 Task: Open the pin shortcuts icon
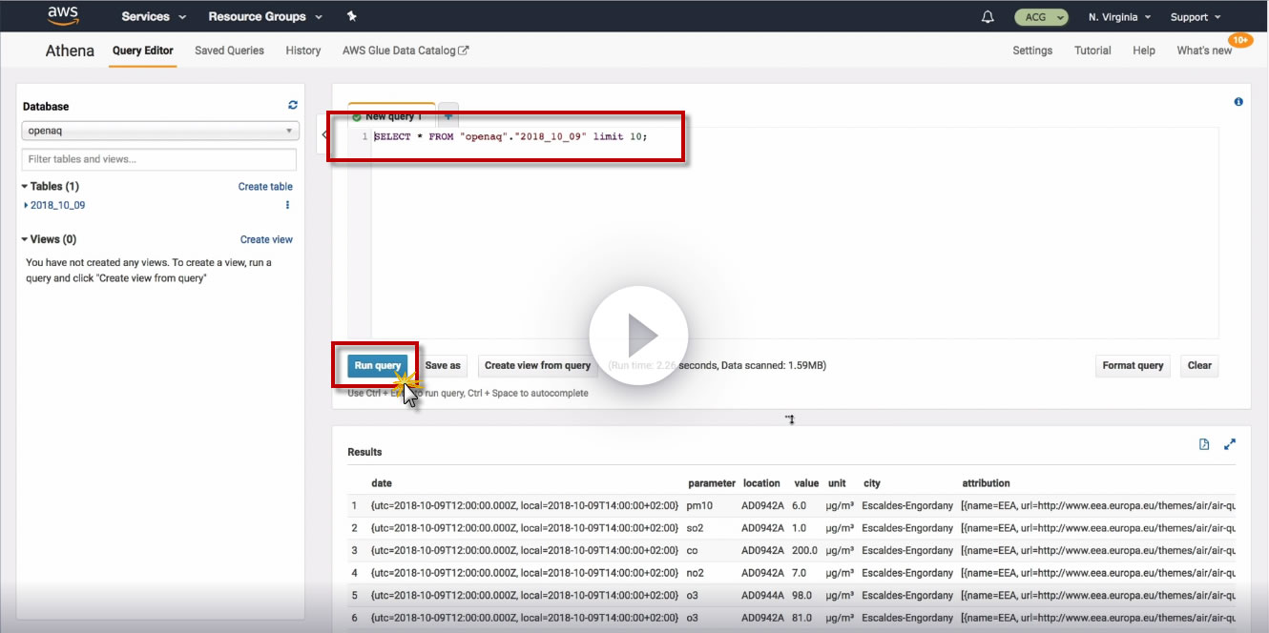click(352, 16)
